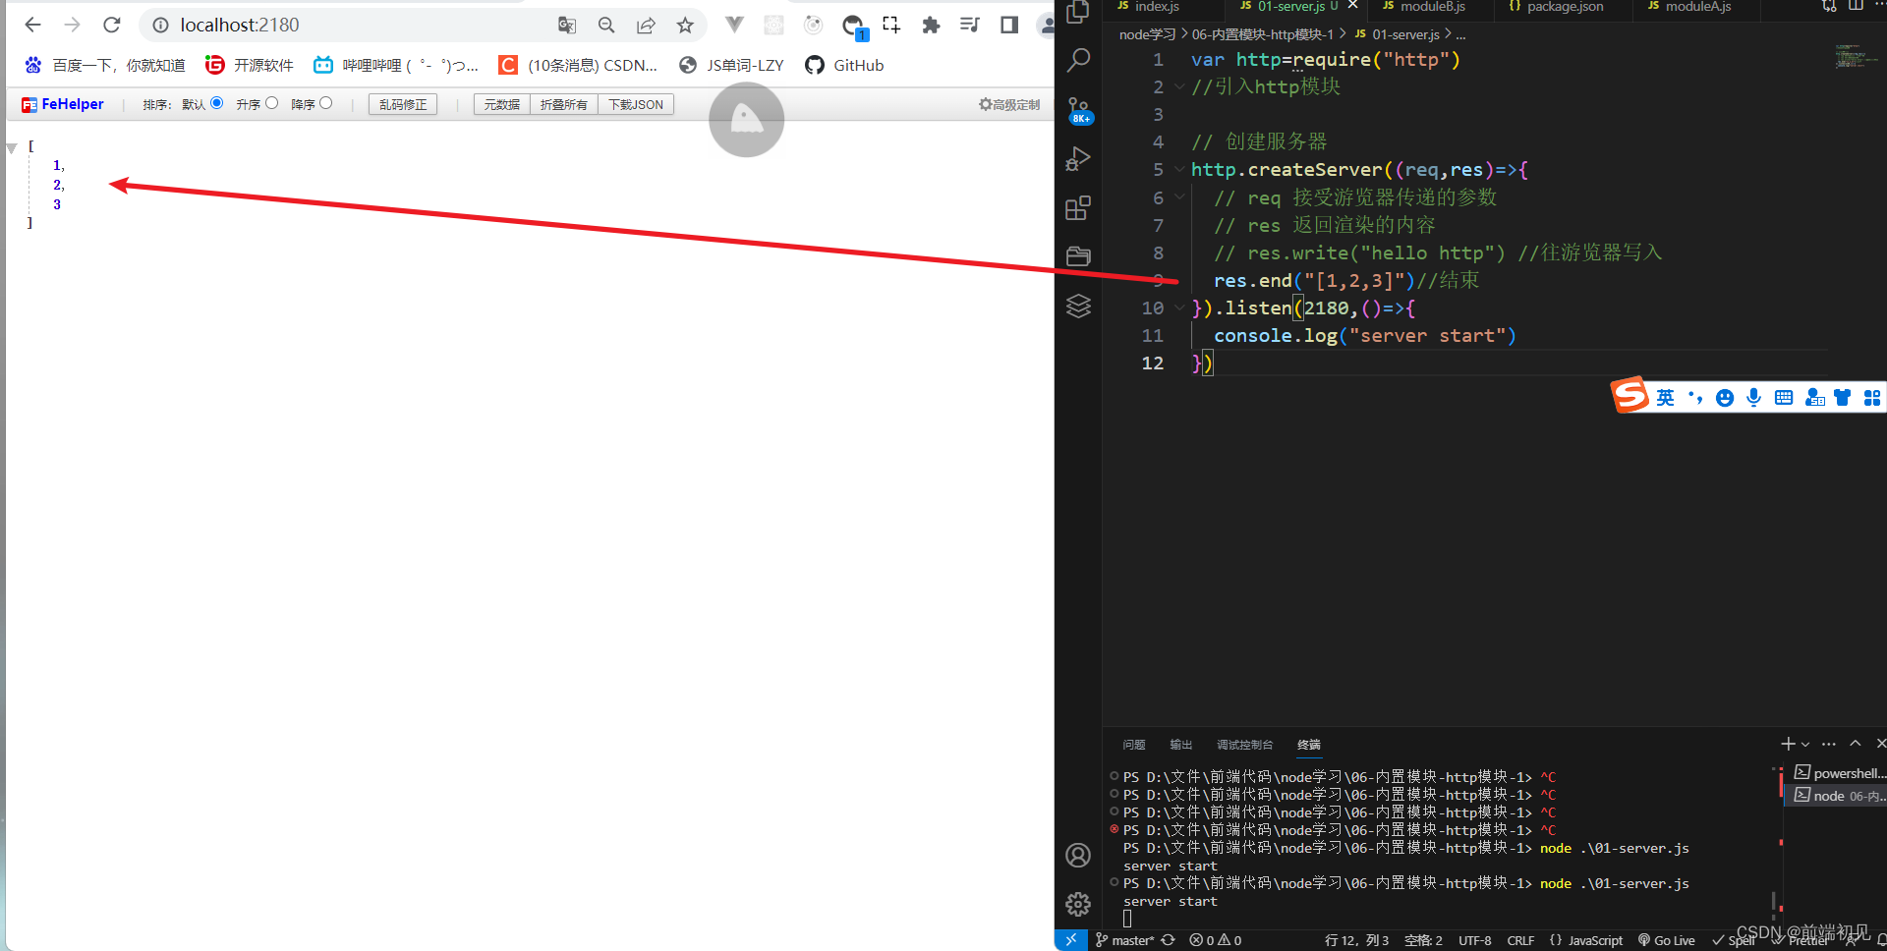Collapse the JSON array triangle
This screenshot has height=951, width=1887.
(x=12, y=148)
